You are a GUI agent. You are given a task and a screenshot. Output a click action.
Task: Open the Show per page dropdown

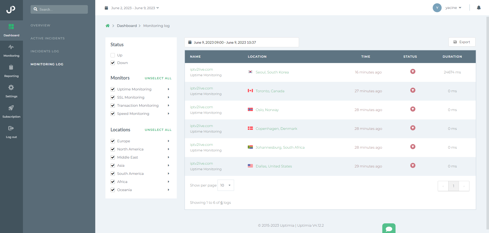pos(226,185)
